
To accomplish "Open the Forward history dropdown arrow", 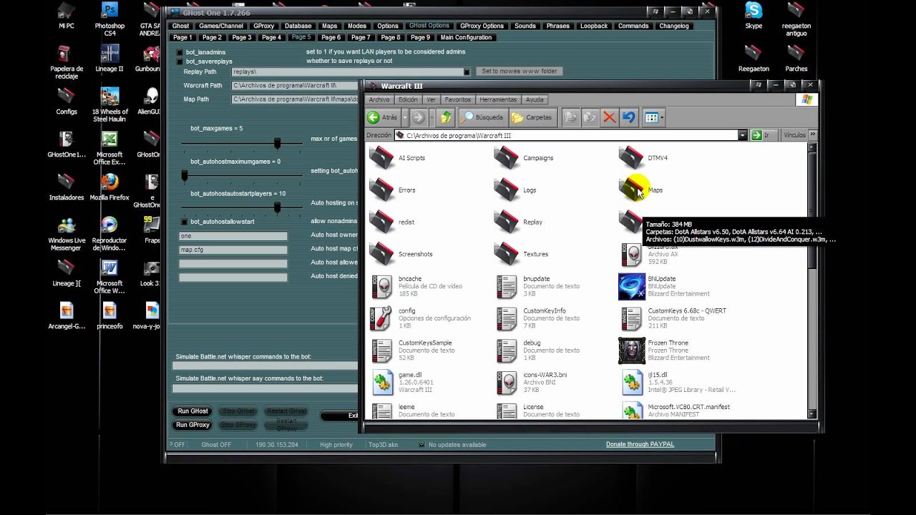I will 431,117.
